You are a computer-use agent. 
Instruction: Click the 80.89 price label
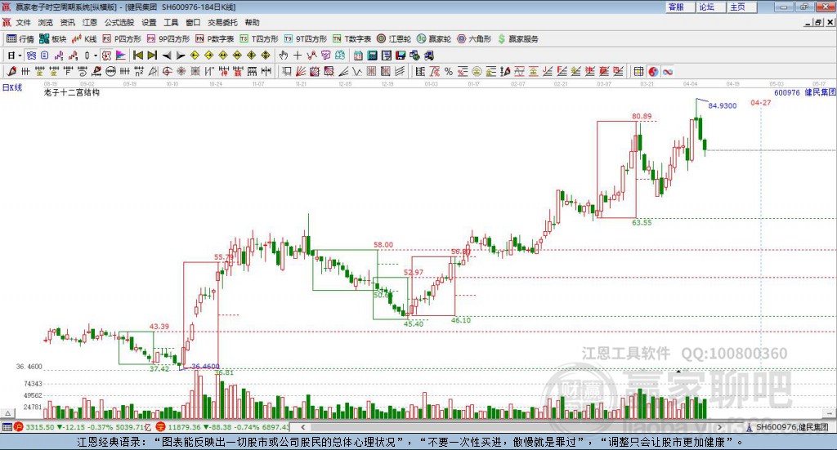point(642,116)
